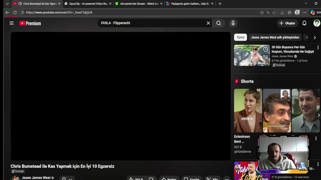Open the browser favorites list icon
This screenshot has width=321, height=180.
point(289,12)
